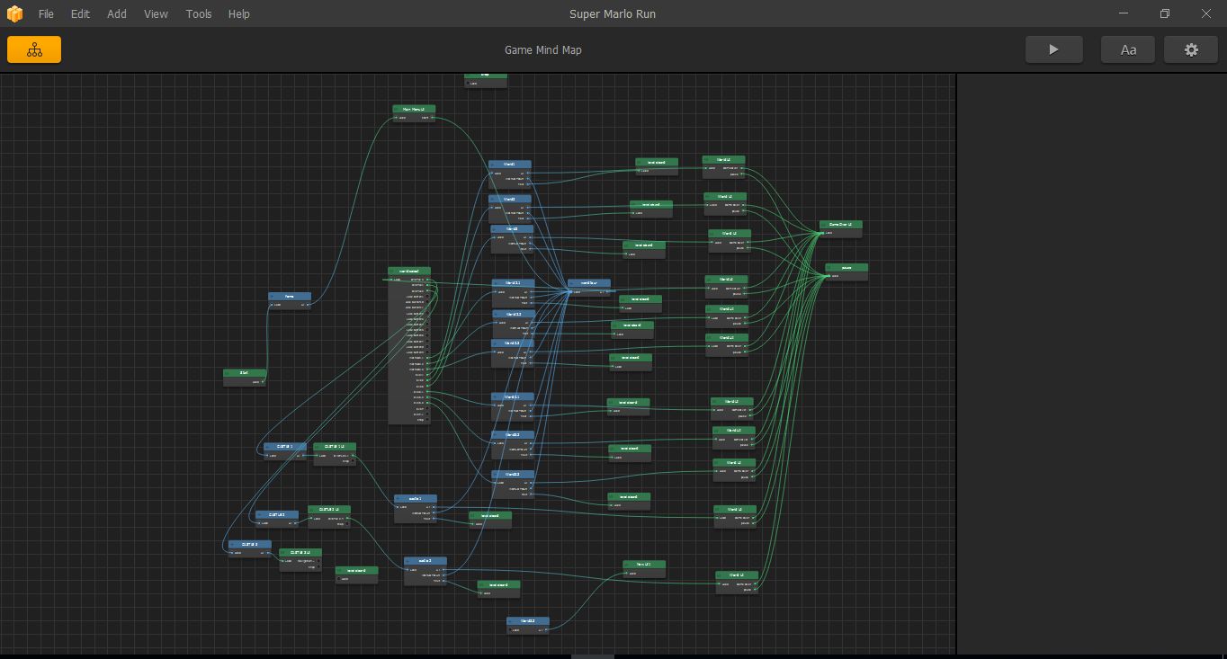Click the Buildbox logo icon
The height and width of the screenshot is (659, 1227).
click(x=14, y=13)
